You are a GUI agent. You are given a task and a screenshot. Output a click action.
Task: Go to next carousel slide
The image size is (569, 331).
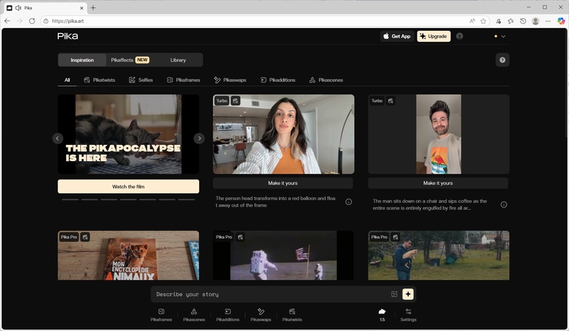199,138
